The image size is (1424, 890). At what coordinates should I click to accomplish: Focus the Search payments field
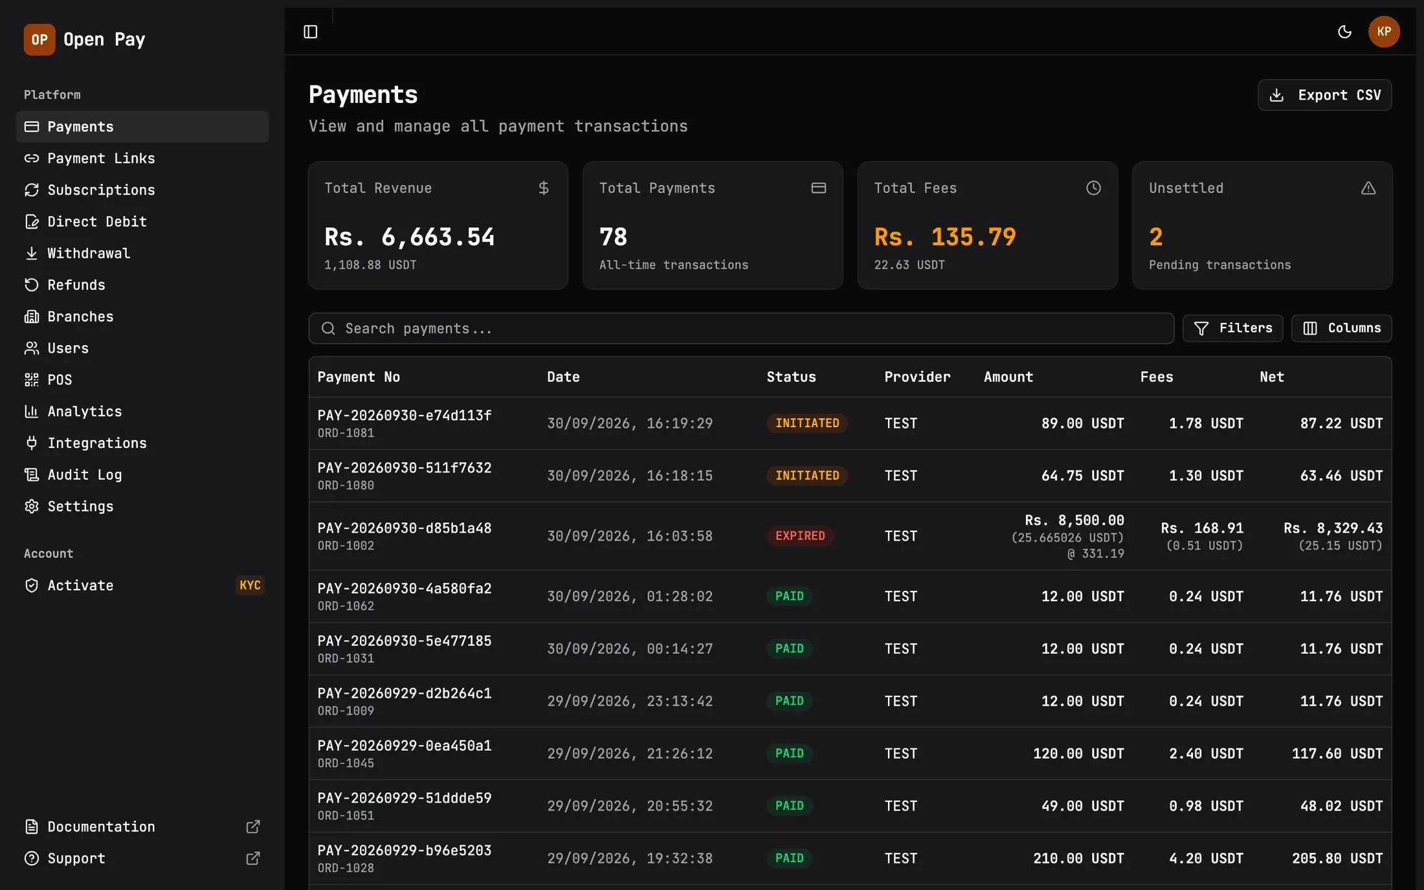point(741,329)
